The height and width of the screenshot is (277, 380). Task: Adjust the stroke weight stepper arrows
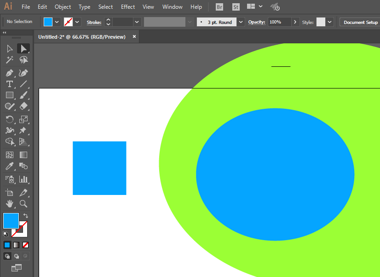pos(108,22)
